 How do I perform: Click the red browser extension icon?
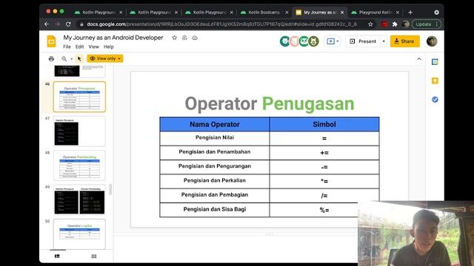click(x=384, y=24)
